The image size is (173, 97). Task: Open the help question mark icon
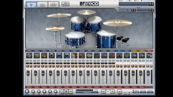coord(67,4)
